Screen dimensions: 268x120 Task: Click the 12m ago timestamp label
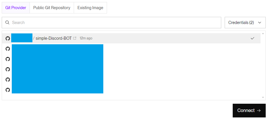[86, 38]
